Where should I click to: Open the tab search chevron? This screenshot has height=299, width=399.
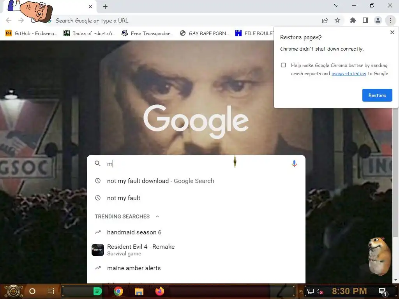click(336, 5)
